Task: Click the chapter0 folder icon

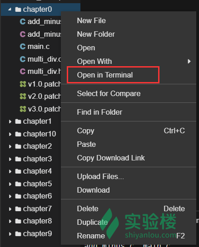Action: [18, 10]
